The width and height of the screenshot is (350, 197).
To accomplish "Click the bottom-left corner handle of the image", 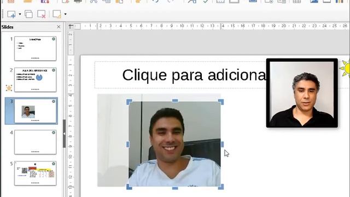I will click(129, 187).
